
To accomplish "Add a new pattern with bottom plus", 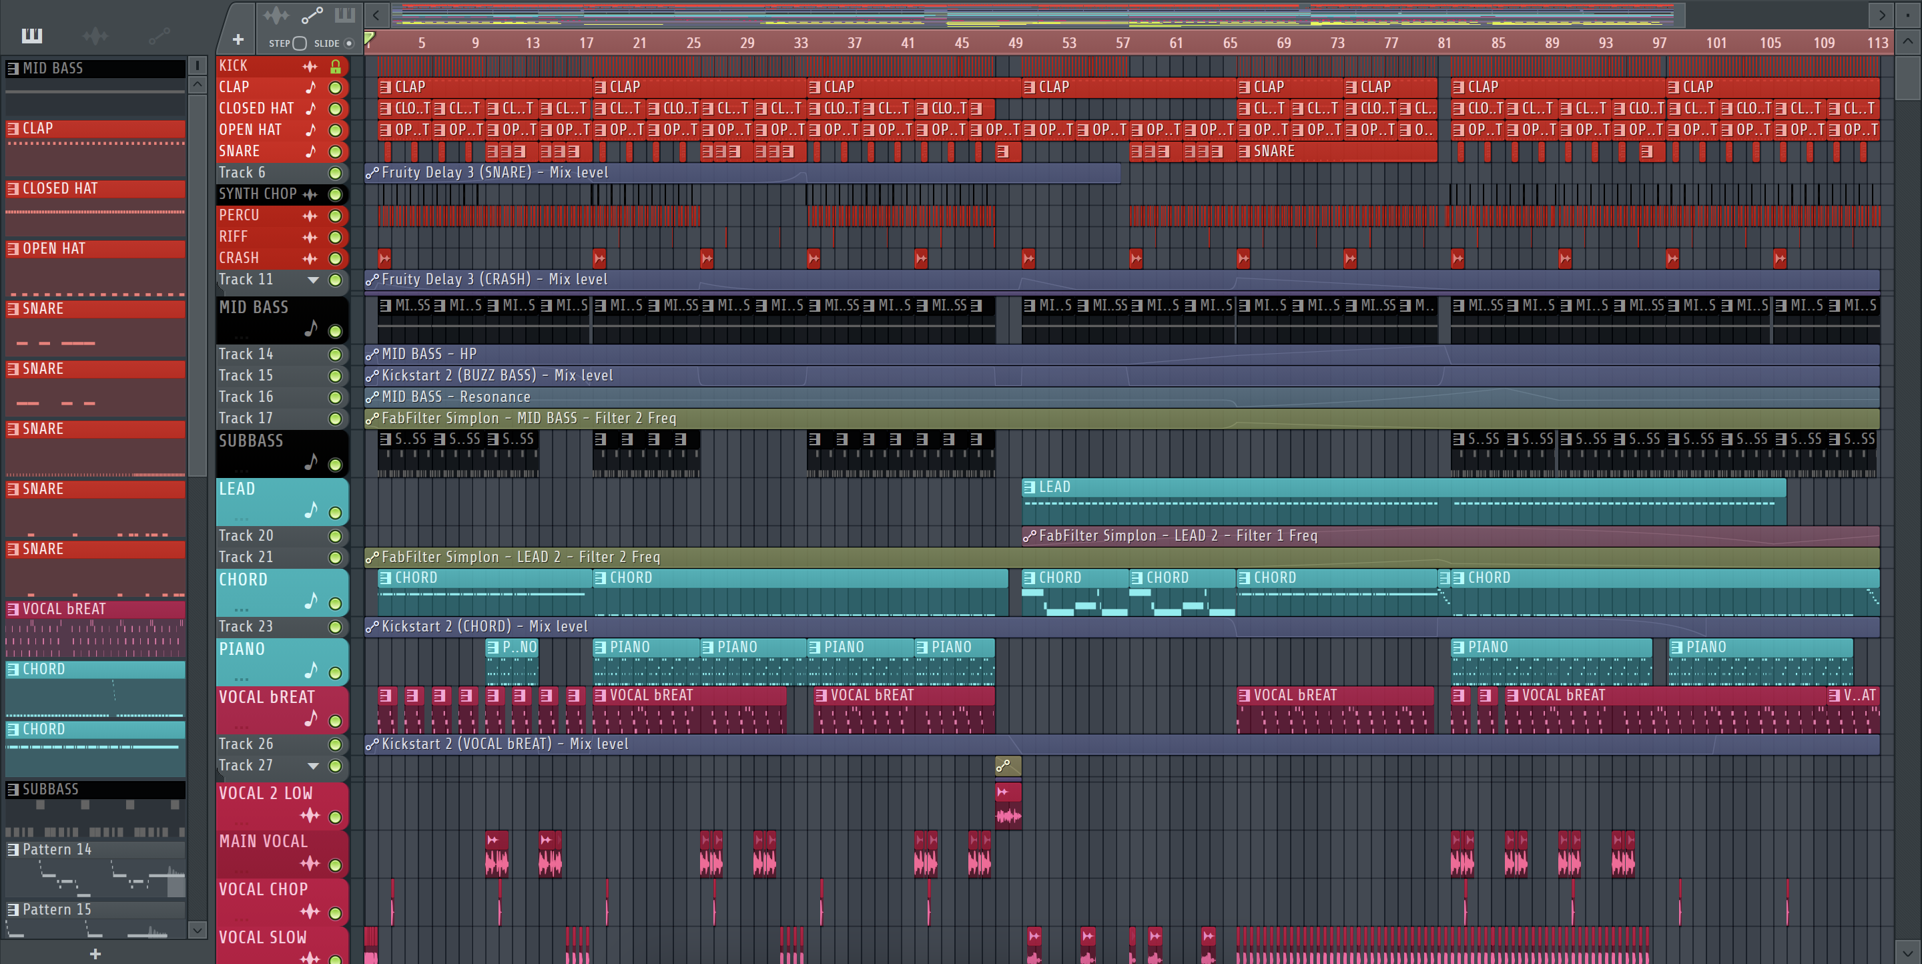I will (95, 953).
